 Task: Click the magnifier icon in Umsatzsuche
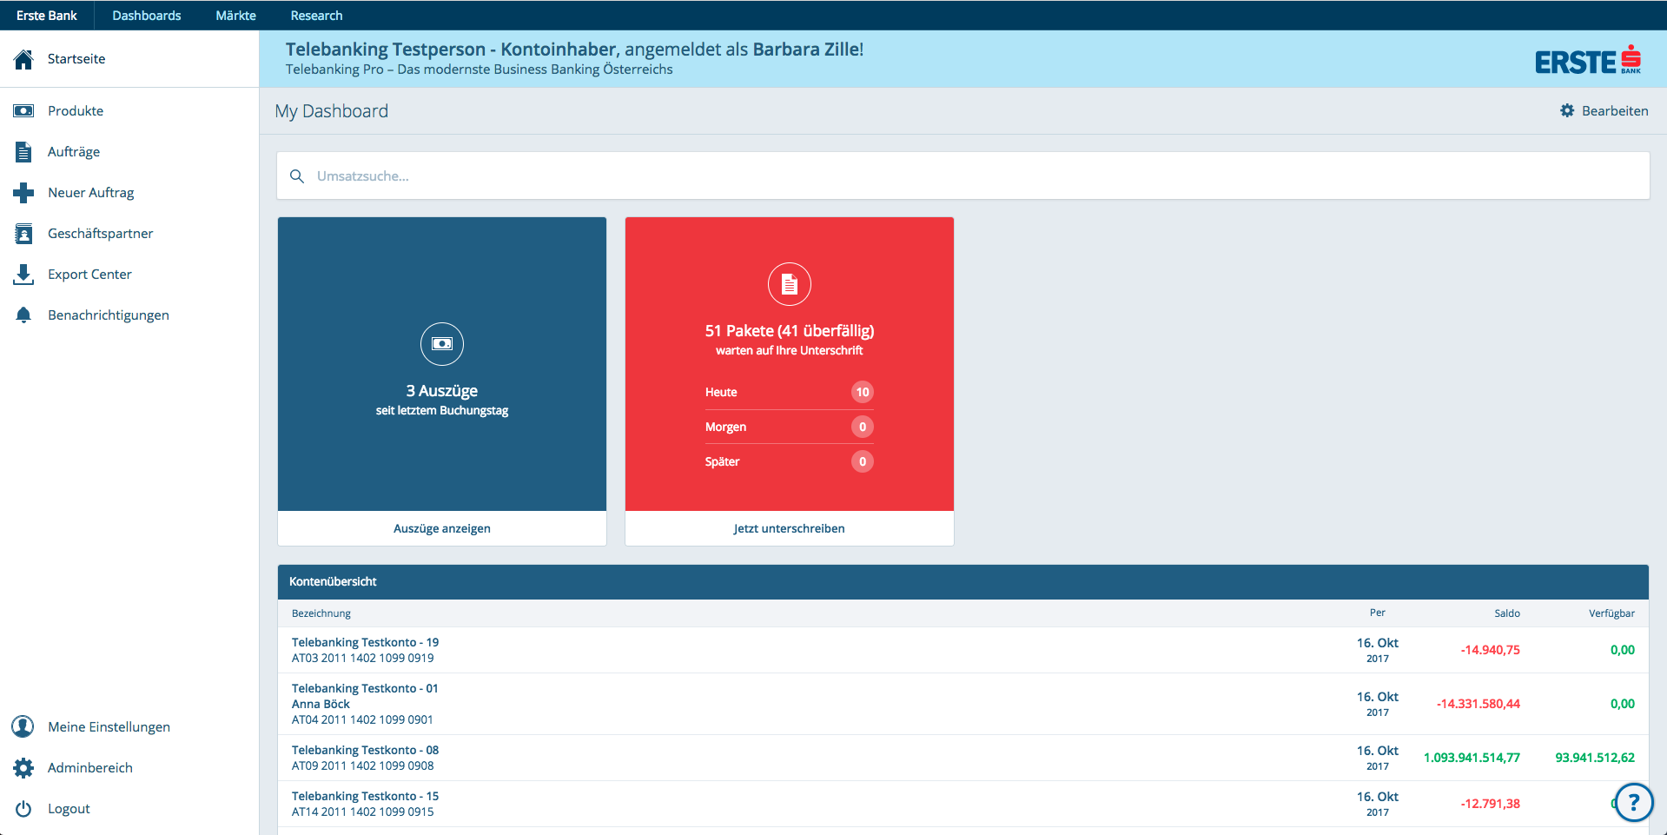(297, 176)
